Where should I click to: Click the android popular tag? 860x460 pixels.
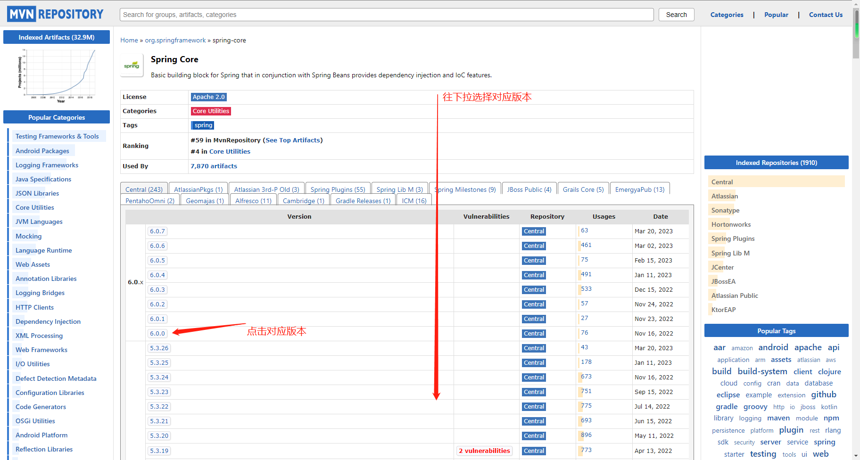tap(773, 347)
